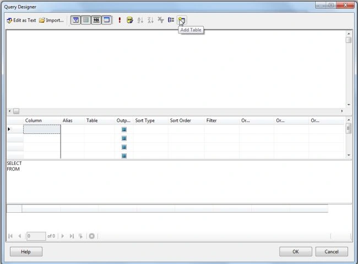Click the Verify SQL icon

(129, 20)
